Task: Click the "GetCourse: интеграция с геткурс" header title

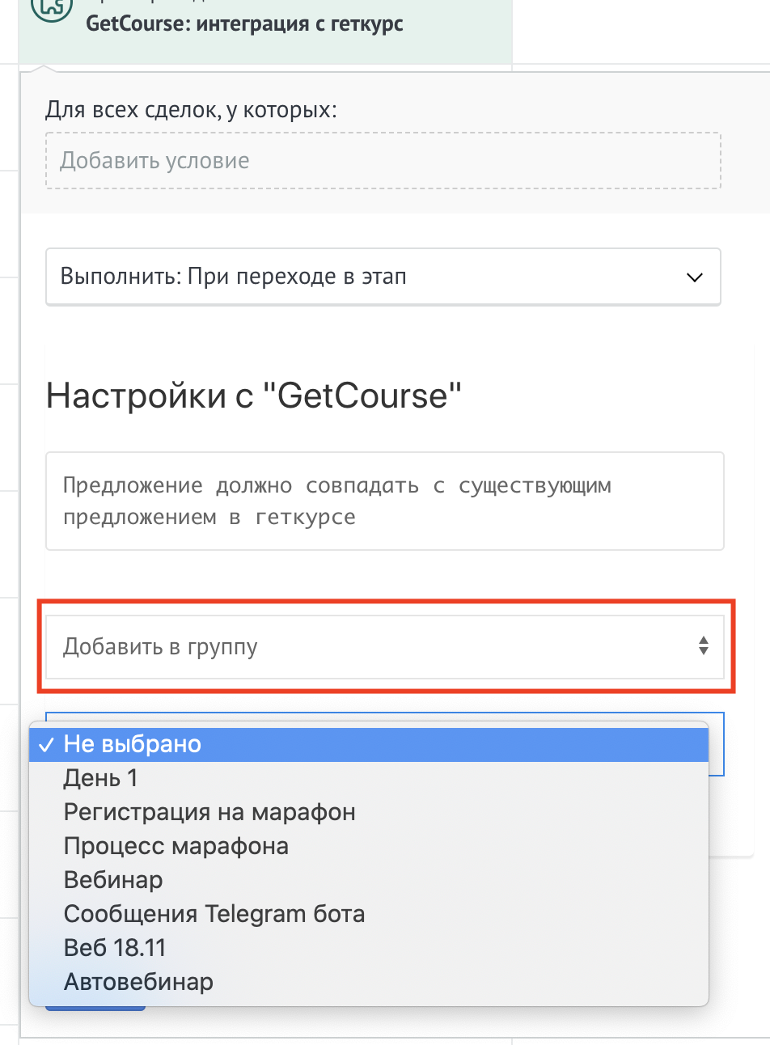Action: (x=244, y=23)
